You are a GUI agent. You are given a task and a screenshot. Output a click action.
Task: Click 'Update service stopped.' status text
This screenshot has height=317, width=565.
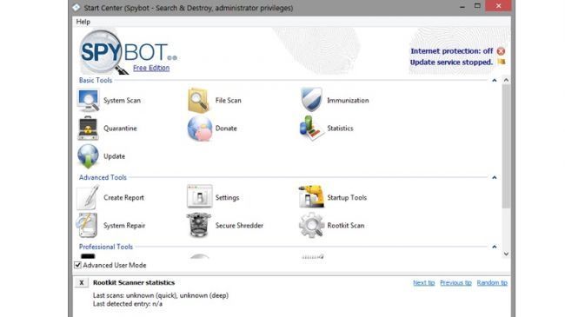451,62
